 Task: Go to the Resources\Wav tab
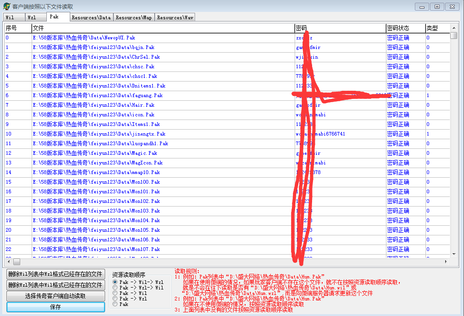coord(175,17)
